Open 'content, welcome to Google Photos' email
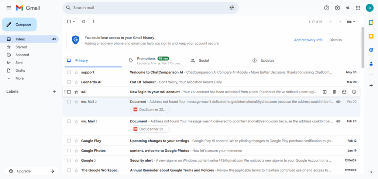This screenshot has height=179, width=378. pyautogui.click(x=212, y=151)
